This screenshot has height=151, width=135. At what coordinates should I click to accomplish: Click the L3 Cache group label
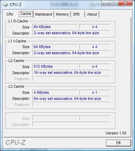(x=16, y=86)
